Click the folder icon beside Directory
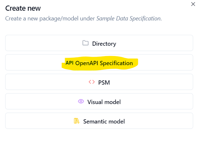This screenshot has width=199, height=141. [86, 43]
